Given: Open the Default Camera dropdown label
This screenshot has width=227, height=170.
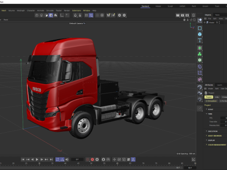Looking at the screenshot, I should tap(77, 23).
